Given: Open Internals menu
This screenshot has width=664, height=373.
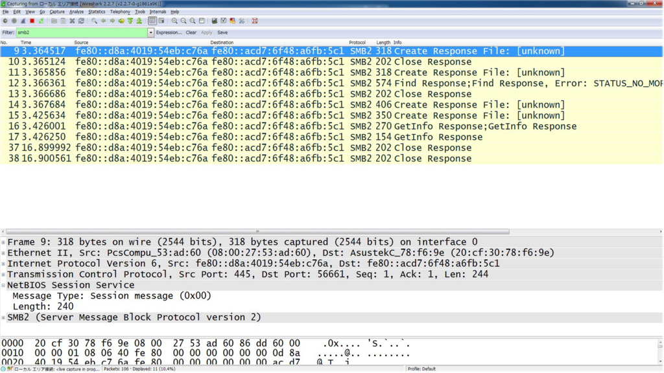Looking at the screenshot, I should pos(158,12).
